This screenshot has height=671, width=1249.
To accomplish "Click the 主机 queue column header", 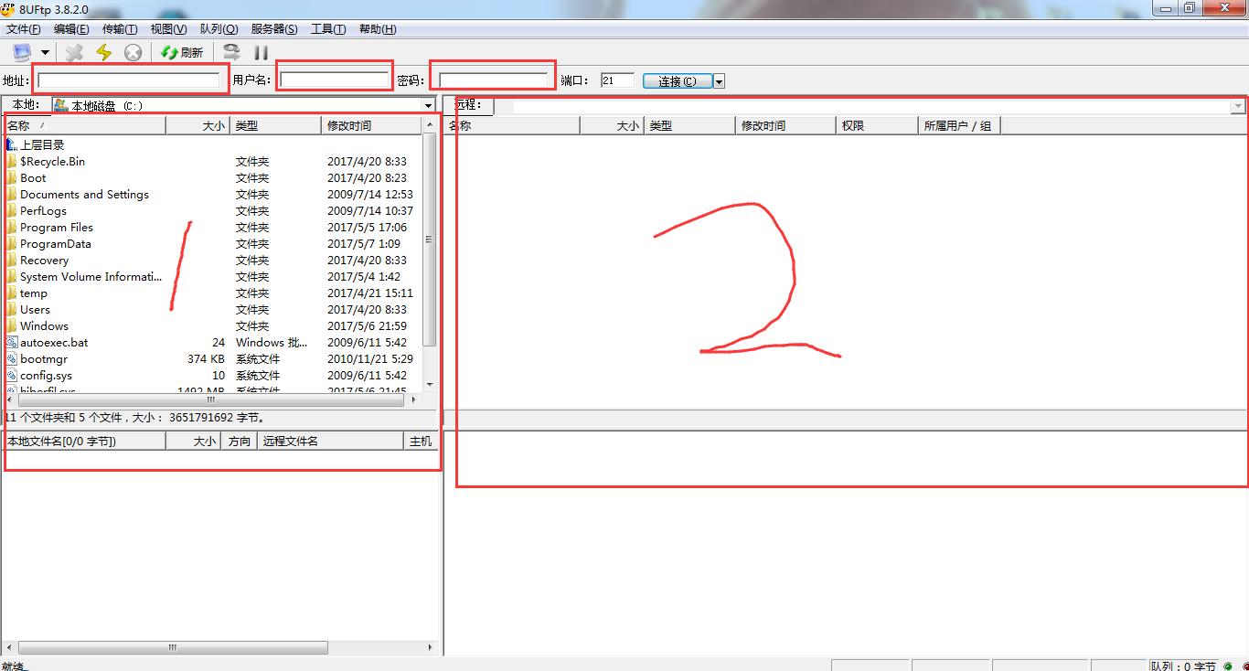I will click(420, 442).
